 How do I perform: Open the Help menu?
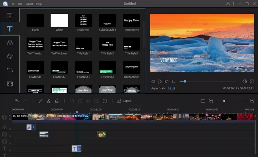(x=39, y=4)
